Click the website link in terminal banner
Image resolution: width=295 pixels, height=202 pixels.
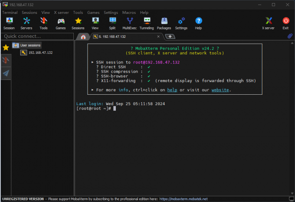220,90
